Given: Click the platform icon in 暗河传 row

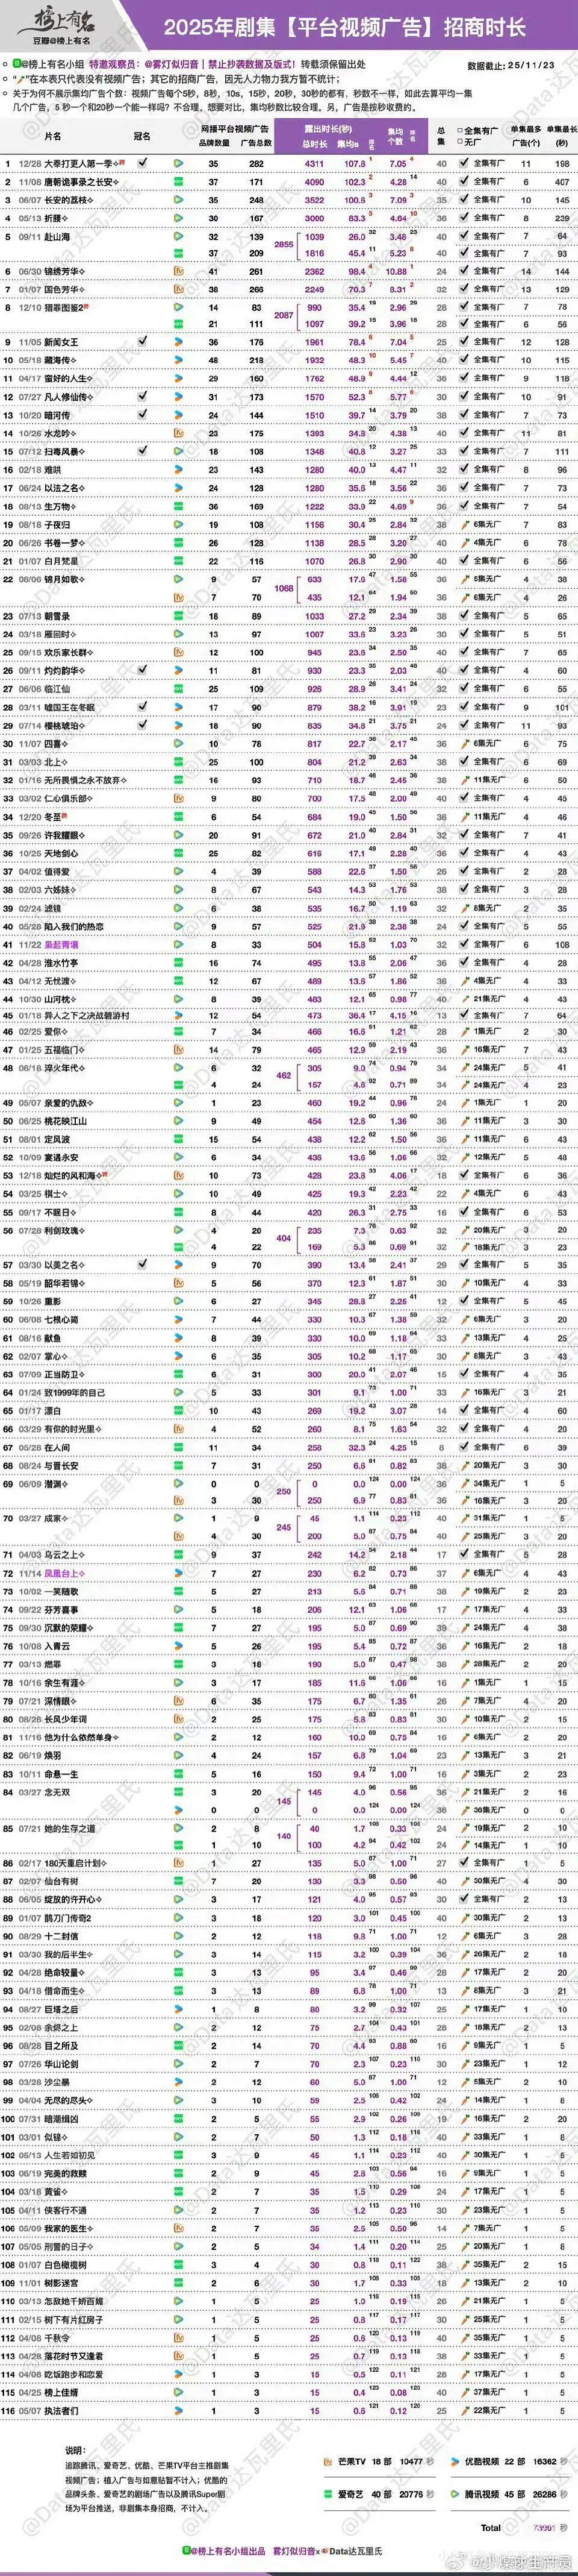Looking at the screenshot, I should point(179,415).
